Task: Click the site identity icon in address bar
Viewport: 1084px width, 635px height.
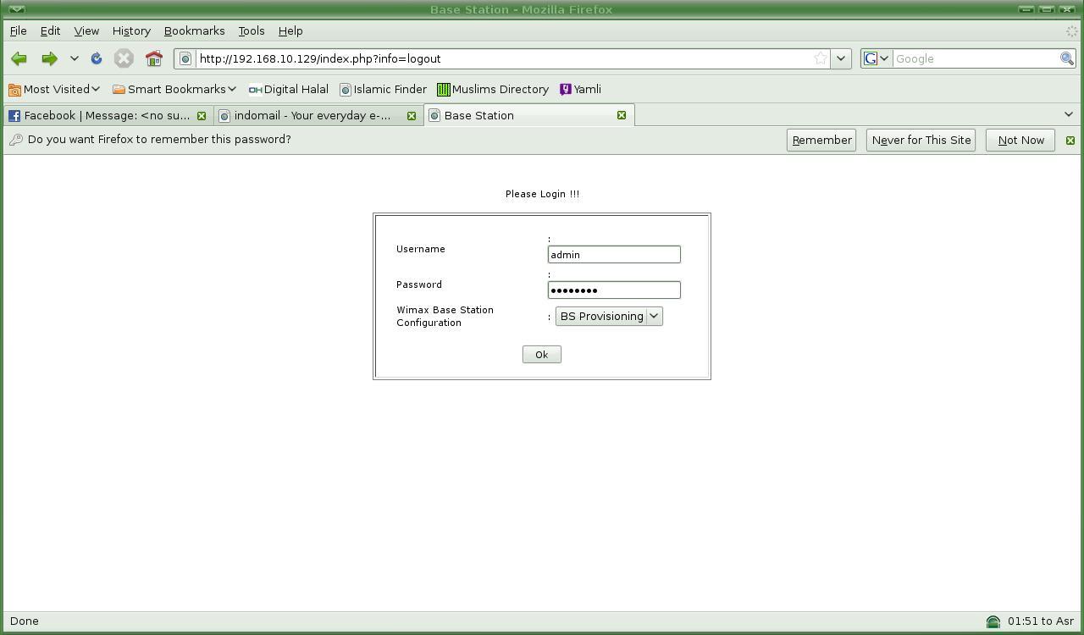Action: click(x=185, y=58)
